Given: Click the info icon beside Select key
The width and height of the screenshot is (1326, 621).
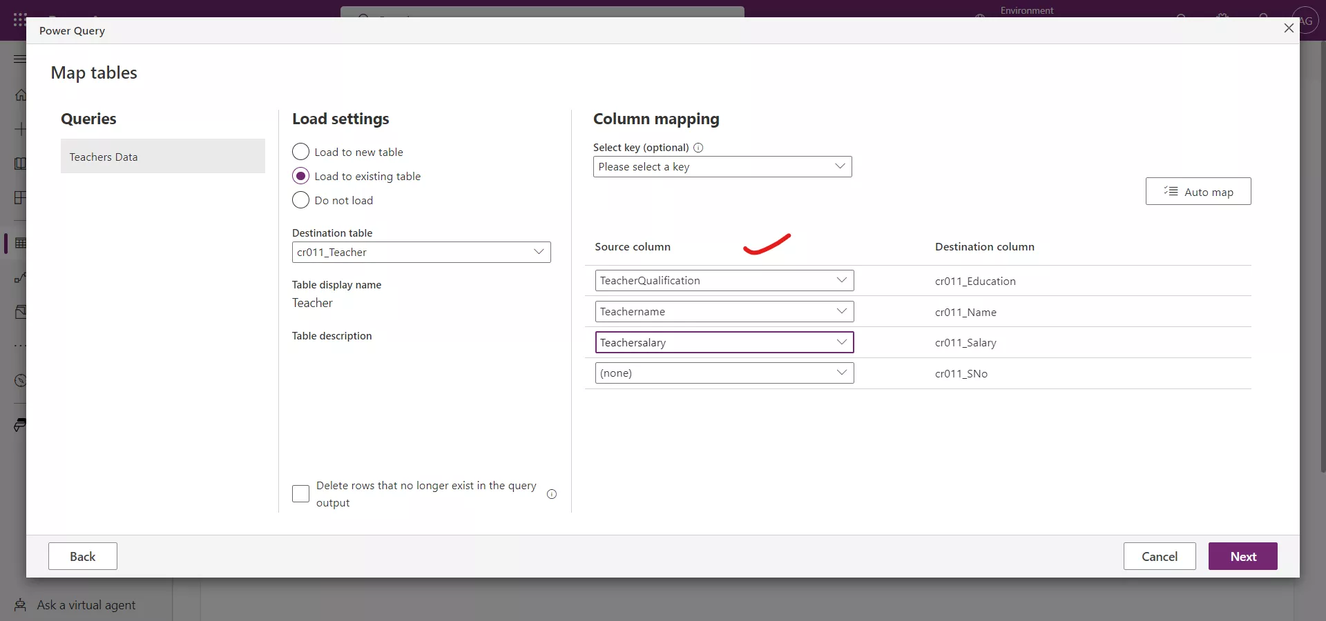Looking at the screenshot, I should [x=698, y=147].
